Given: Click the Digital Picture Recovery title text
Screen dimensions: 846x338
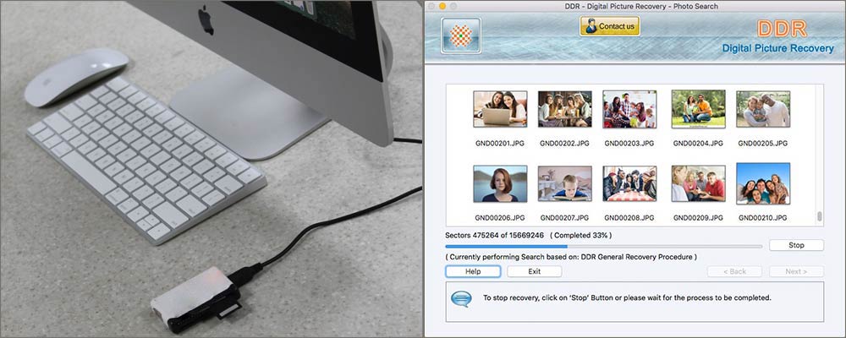Looking at the screenshot, I should click(778, 48).
